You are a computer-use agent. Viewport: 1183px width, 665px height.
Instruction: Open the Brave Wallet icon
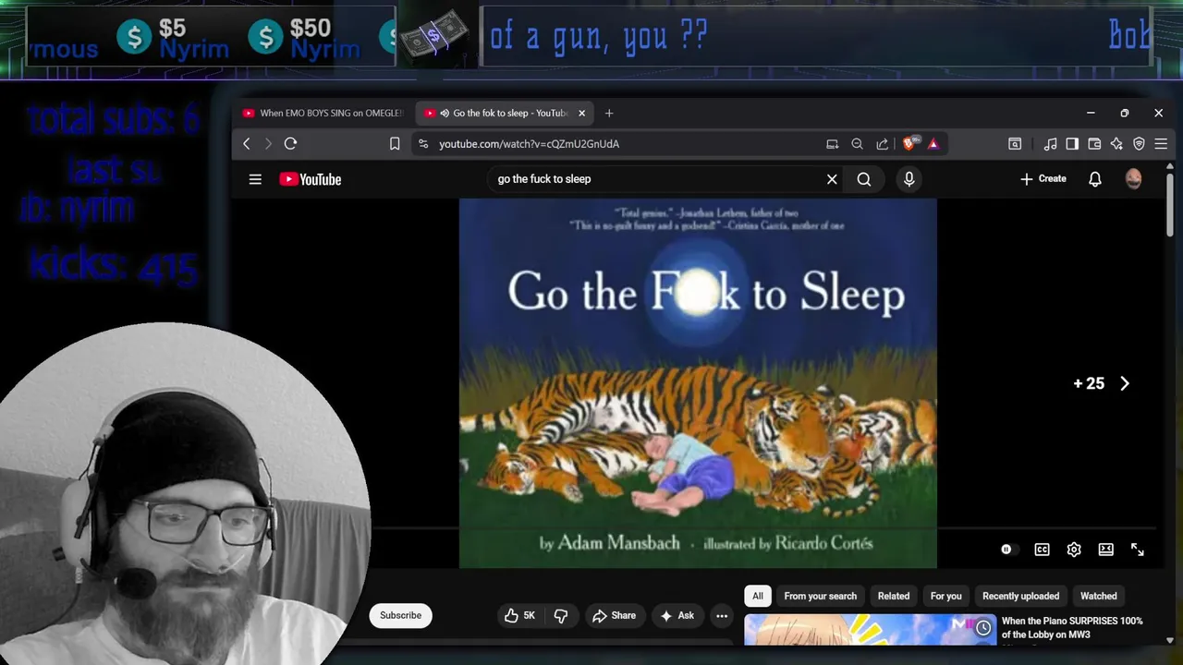[1094, 143]
